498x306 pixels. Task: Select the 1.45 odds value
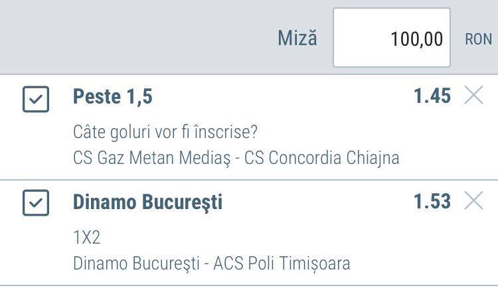click(432, 96)
